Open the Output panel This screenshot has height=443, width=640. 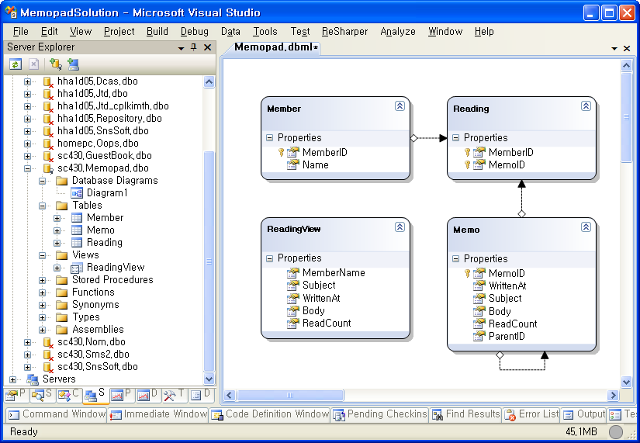pos(583,414)
